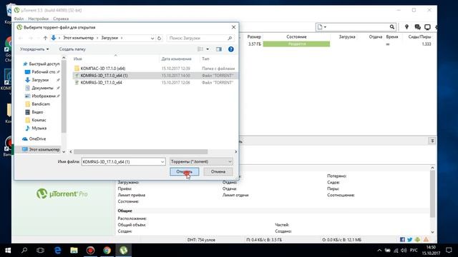Click the Раздается torrent progress bar
Screen dimensions: 458x257
(296, 44)
